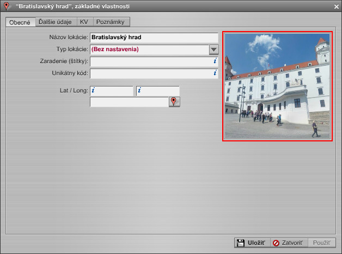Select the KV tab
Image resolution: width=342 pixels, height=254 pixels.
pos(84,22)
